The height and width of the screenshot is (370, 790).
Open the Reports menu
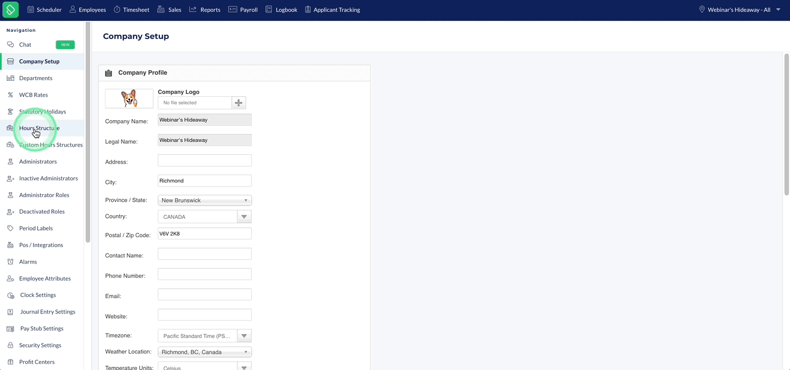[205, 9]
